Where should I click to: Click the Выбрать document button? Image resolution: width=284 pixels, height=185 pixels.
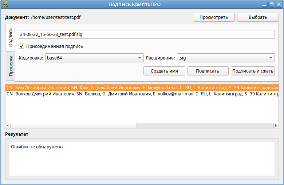[258, 17]
